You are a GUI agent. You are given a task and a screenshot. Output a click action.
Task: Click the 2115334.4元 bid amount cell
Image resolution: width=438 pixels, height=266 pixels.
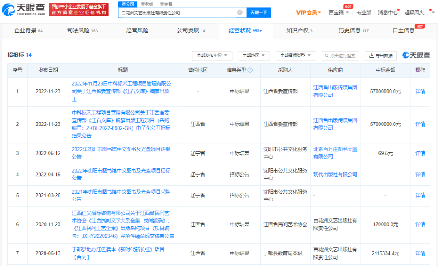pyautogui.click(x=386, y=253)
